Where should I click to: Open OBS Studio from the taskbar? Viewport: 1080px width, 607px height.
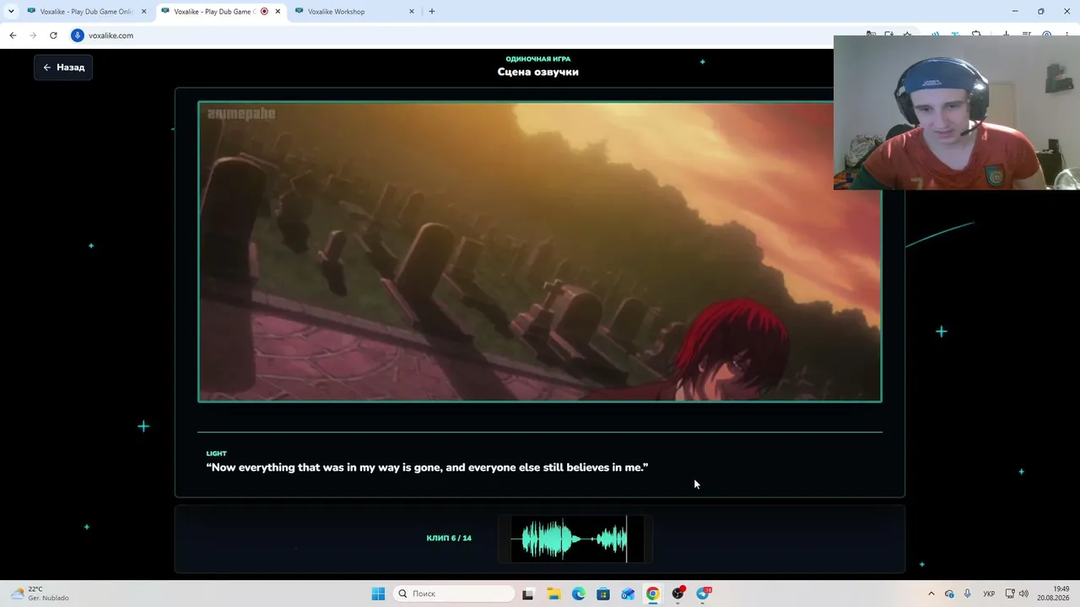[678, 594]
